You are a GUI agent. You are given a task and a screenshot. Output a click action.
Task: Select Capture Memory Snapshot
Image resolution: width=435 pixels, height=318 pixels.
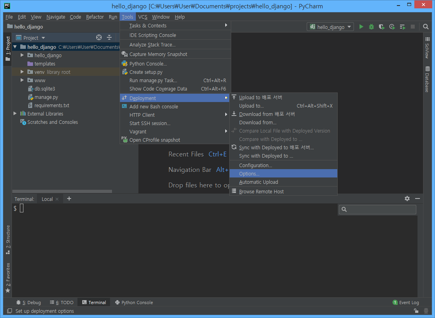point(175,54)
